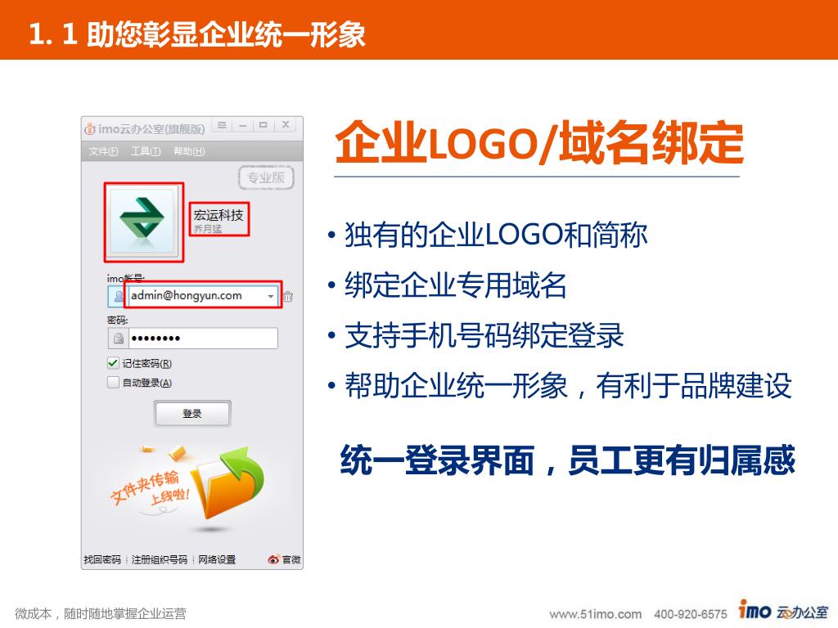Enable the 自动登录 checkbox
Viewport: 838px width, 628px height.
(x=113, y=383)
